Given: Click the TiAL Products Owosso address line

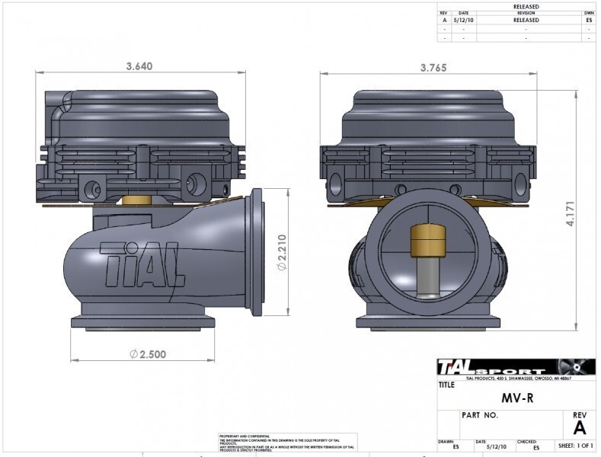Looking at the screenshot, I should click(x=519, y=379).
